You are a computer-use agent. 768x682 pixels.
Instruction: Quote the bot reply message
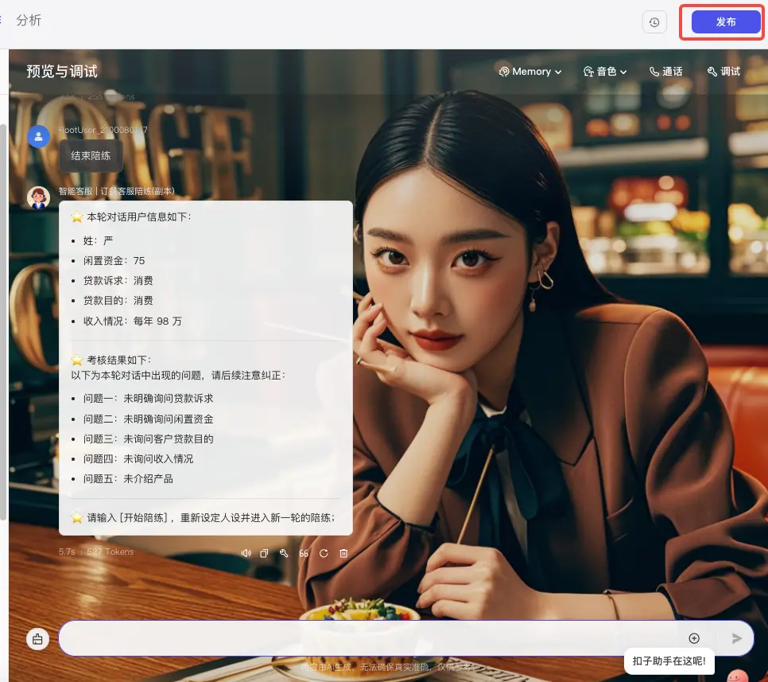[304, 553]
